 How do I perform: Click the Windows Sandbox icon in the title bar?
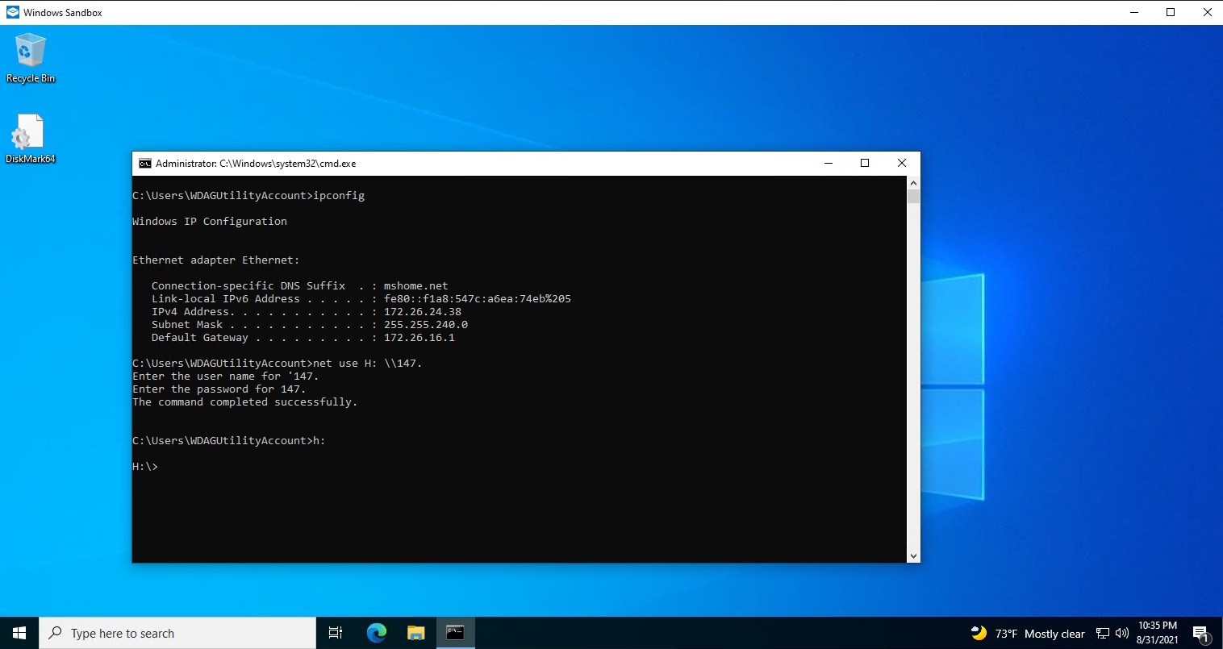coord(11,12)
